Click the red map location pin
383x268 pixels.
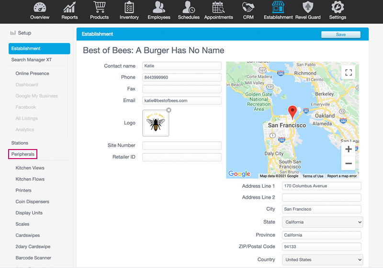(x=293, y=112)
